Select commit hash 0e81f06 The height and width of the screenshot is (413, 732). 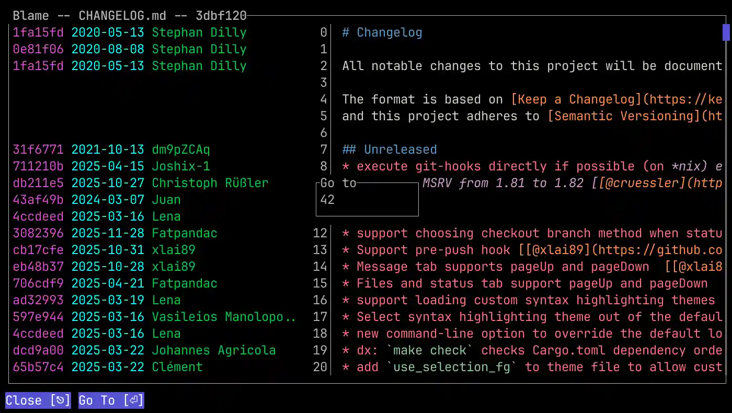pyautogui.click(x=38, y=49)
